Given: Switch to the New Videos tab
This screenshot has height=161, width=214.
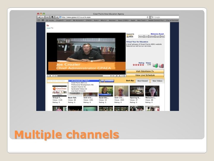Looking at the screenshot, I should point(157,81).
